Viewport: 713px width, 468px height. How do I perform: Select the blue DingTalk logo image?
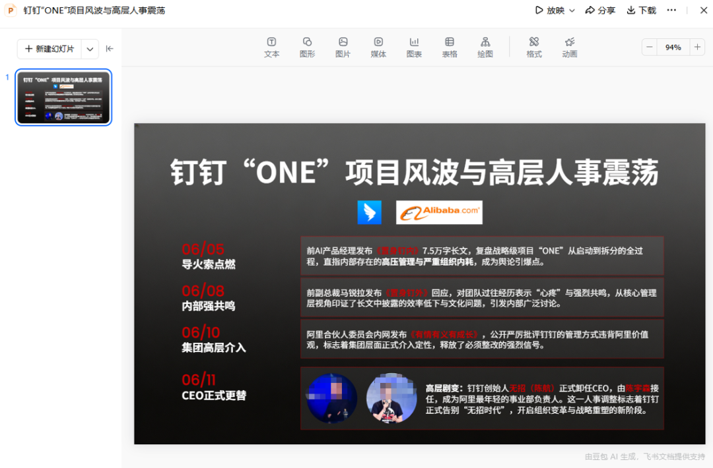[369, 212]
